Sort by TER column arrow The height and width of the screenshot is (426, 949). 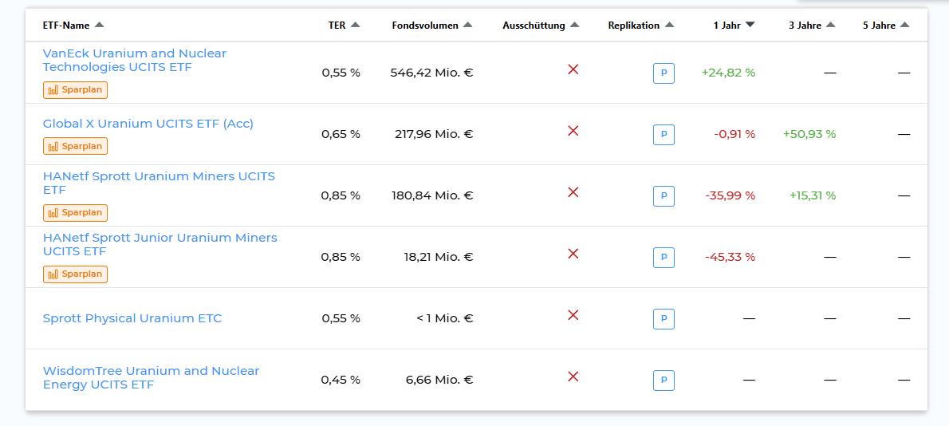[x=355, y=26]
